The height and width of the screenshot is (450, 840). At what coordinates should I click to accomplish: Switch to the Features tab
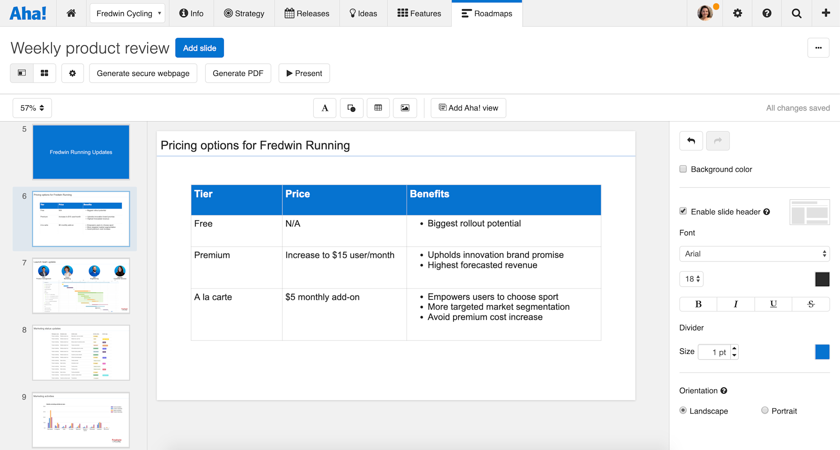pos(419,13)
